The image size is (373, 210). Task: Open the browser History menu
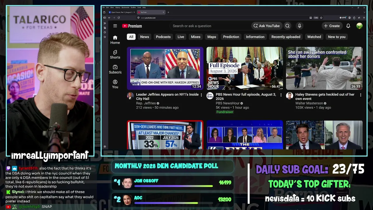click(x=118, y=7)
